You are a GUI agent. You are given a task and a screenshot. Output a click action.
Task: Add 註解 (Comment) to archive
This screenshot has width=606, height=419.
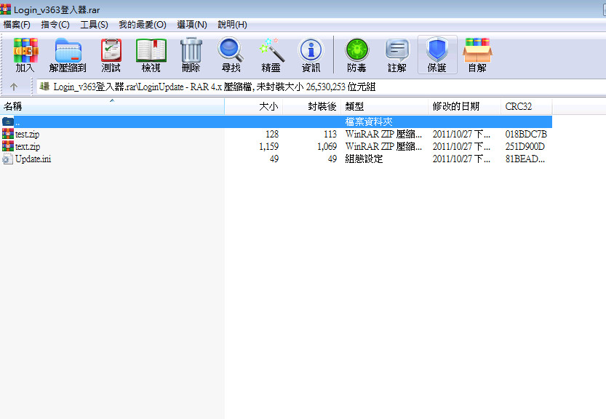[x=397, y=55]
